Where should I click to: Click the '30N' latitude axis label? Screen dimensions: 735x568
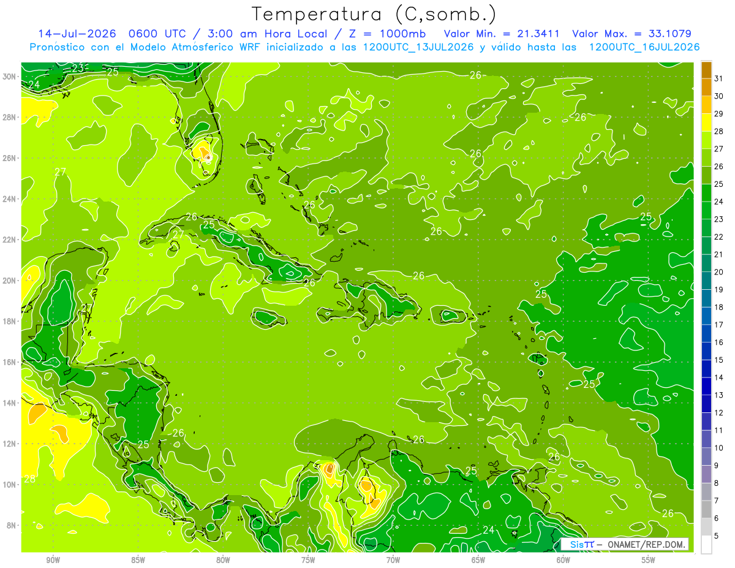pos(10,77)
